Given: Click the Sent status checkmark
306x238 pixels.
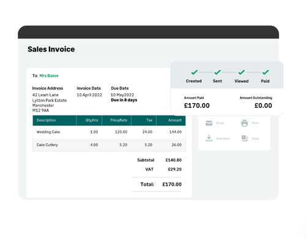Looking at the screenshot, I should (x=217, y=72).
